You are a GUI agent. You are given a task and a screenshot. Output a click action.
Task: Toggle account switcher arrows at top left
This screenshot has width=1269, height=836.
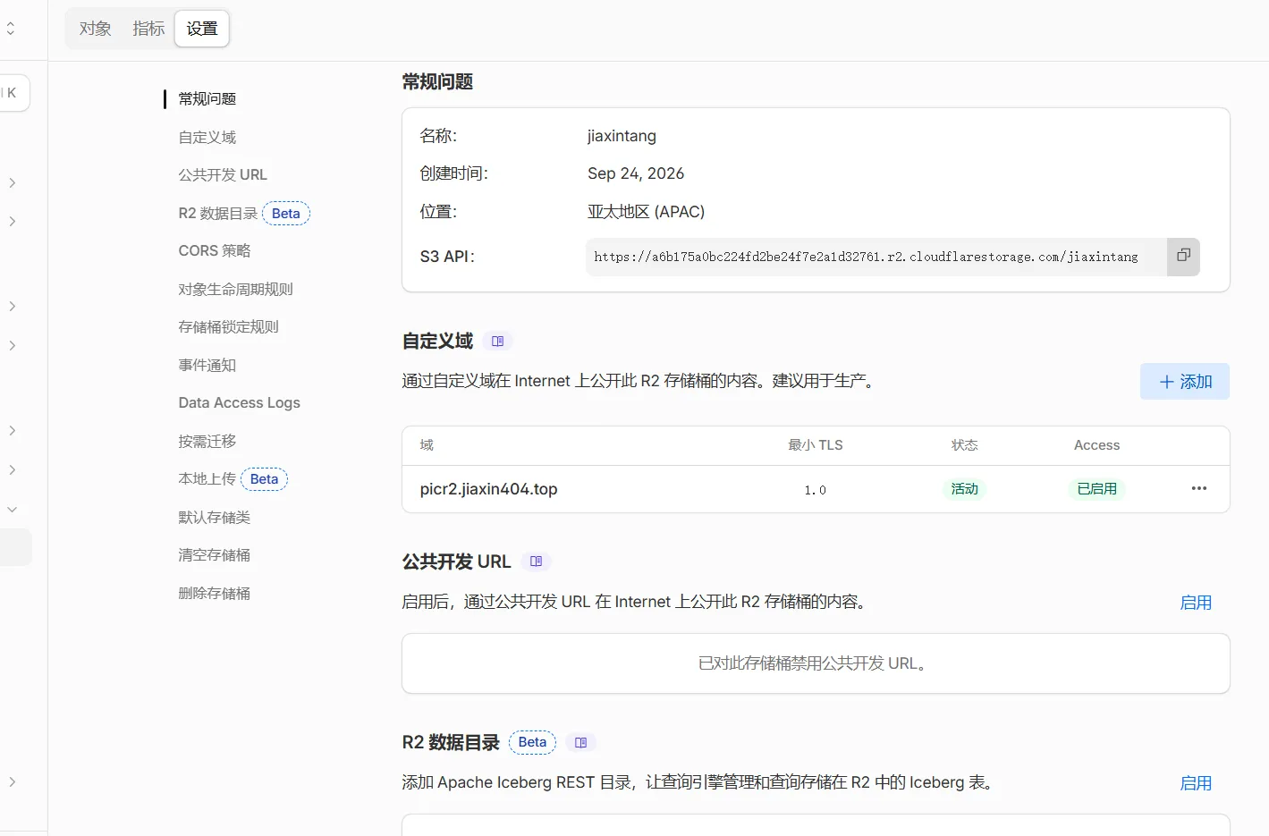click(x=11, y=29)
